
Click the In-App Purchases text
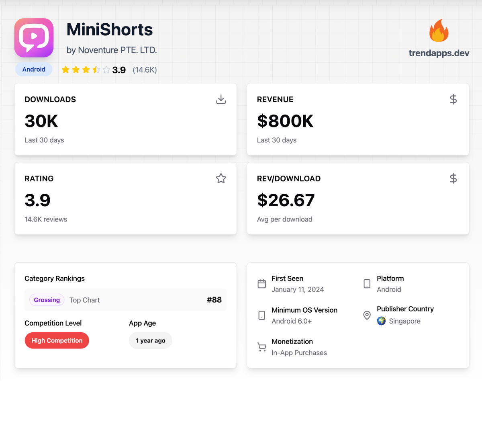point(299,353)
